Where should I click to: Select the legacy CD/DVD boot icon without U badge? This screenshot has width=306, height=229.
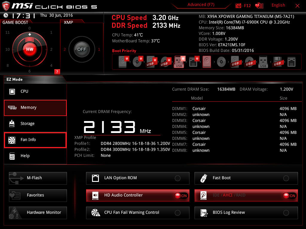pos(221,62)
